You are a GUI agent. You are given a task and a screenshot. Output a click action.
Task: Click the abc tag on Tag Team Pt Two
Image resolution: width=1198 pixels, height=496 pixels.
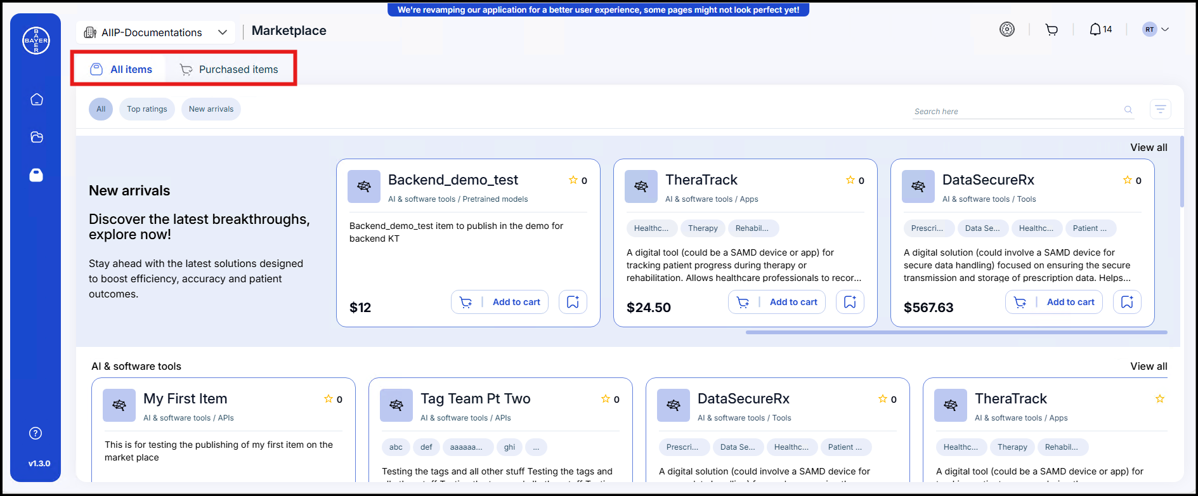click(396, 447)
